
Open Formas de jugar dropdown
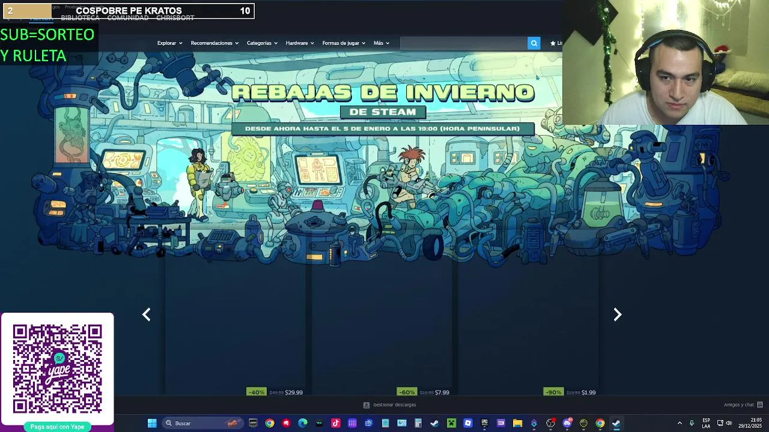tap(344, 43)
